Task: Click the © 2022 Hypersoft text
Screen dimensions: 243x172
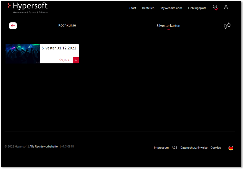Action: point(16,147)
